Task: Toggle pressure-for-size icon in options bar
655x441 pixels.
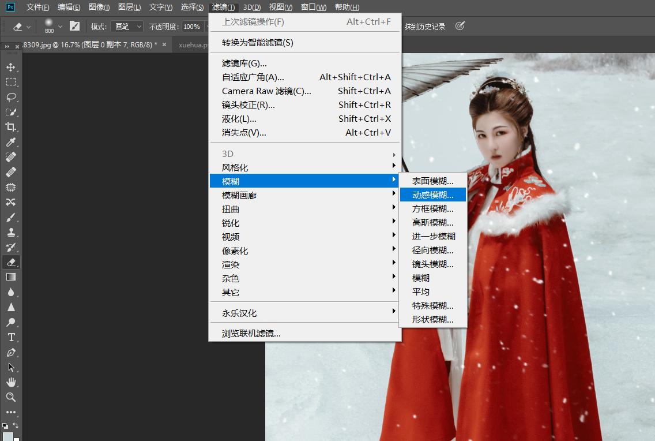Action: tap(460, 26)
